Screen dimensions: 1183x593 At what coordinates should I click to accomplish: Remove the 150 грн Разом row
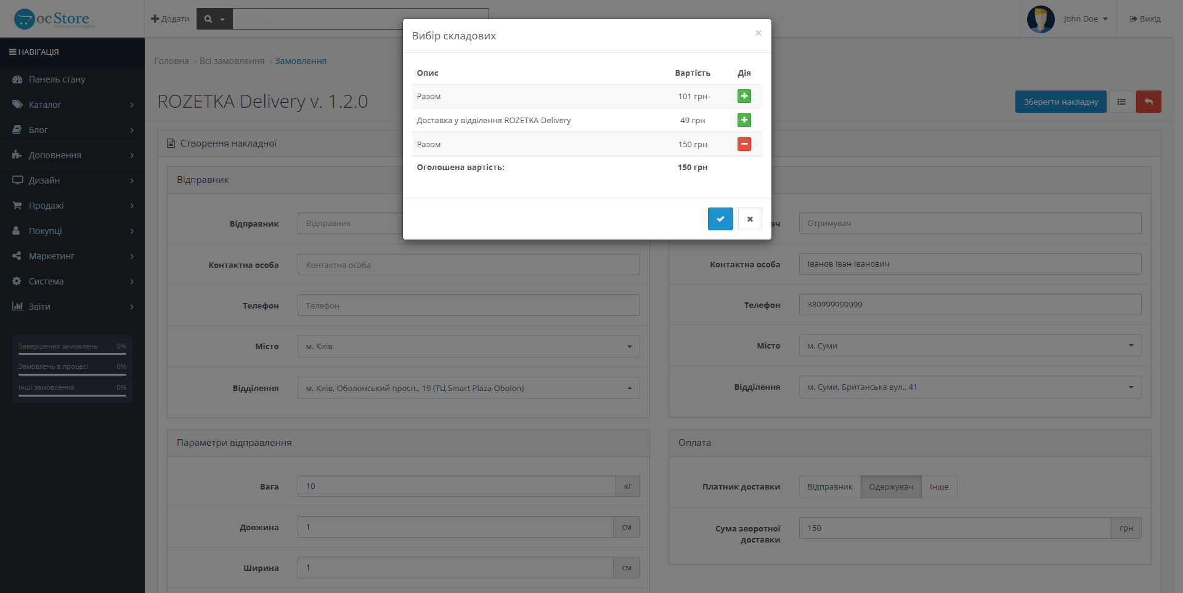(x=744, y=144)
